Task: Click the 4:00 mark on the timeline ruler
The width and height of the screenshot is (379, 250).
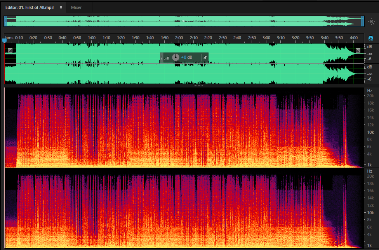Action: pos(354,38)
